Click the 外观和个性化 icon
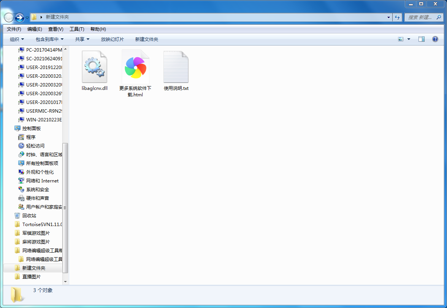The width and height of the screenshot is (447, 308). (x=21, y=172)
